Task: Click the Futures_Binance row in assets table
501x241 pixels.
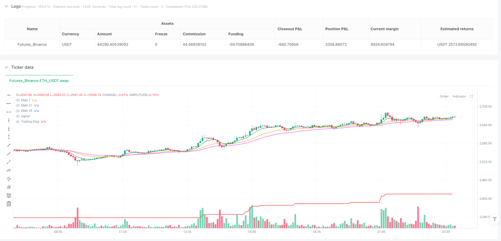Action: click(x=249, y=44)
